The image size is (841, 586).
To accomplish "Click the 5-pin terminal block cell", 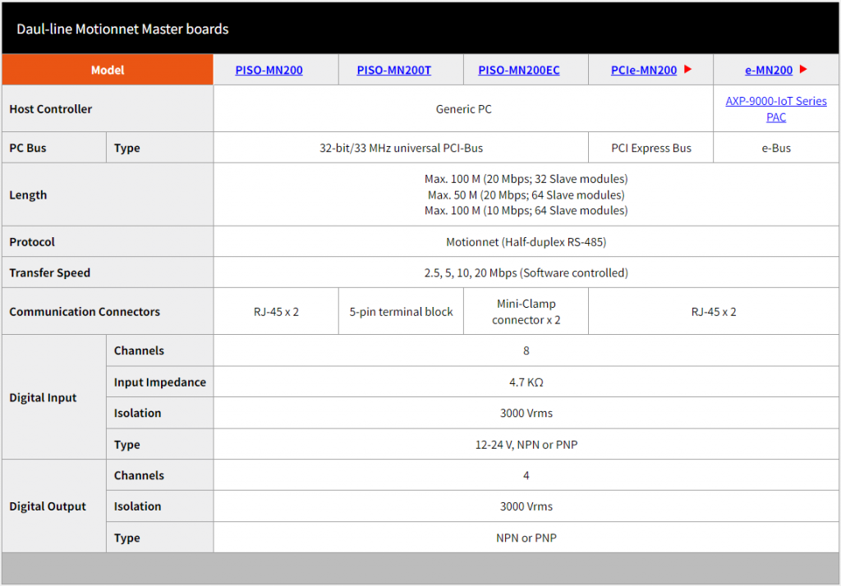I will tap(401, 312).
